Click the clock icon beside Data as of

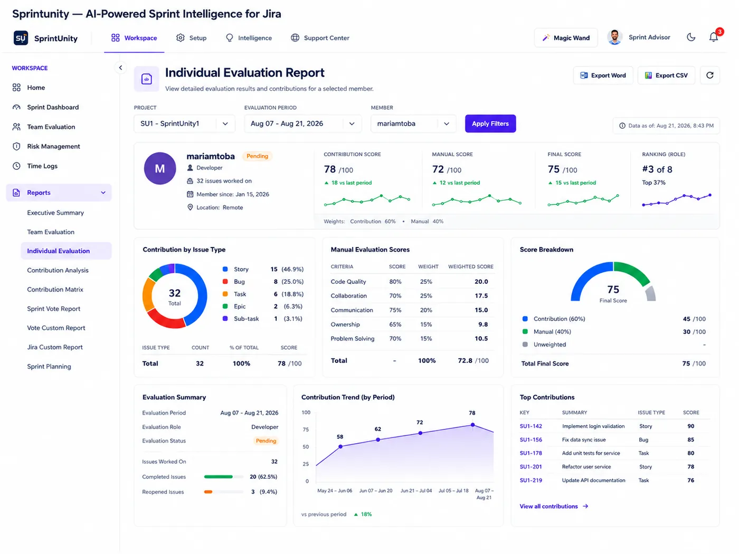click(622, 126)
